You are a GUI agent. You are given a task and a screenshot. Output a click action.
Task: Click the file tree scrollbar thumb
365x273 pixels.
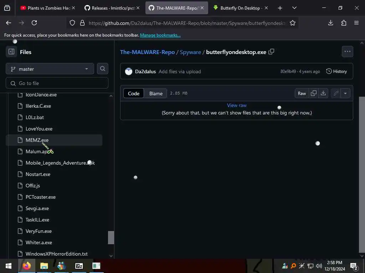111,237
